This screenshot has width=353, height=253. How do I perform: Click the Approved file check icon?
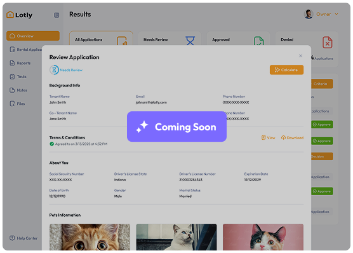click(258, 41)
